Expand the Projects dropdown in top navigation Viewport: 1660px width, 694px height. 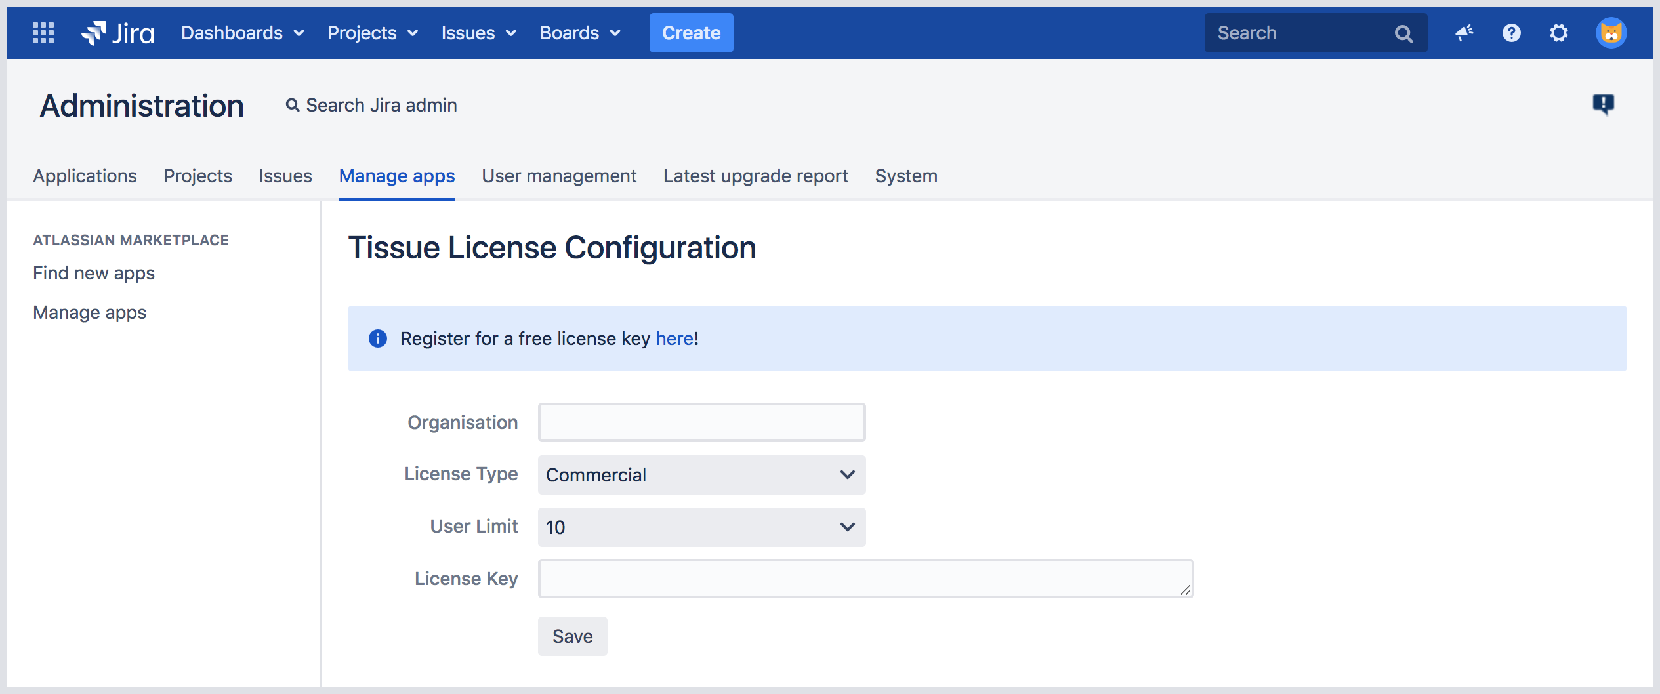[373, 33]
